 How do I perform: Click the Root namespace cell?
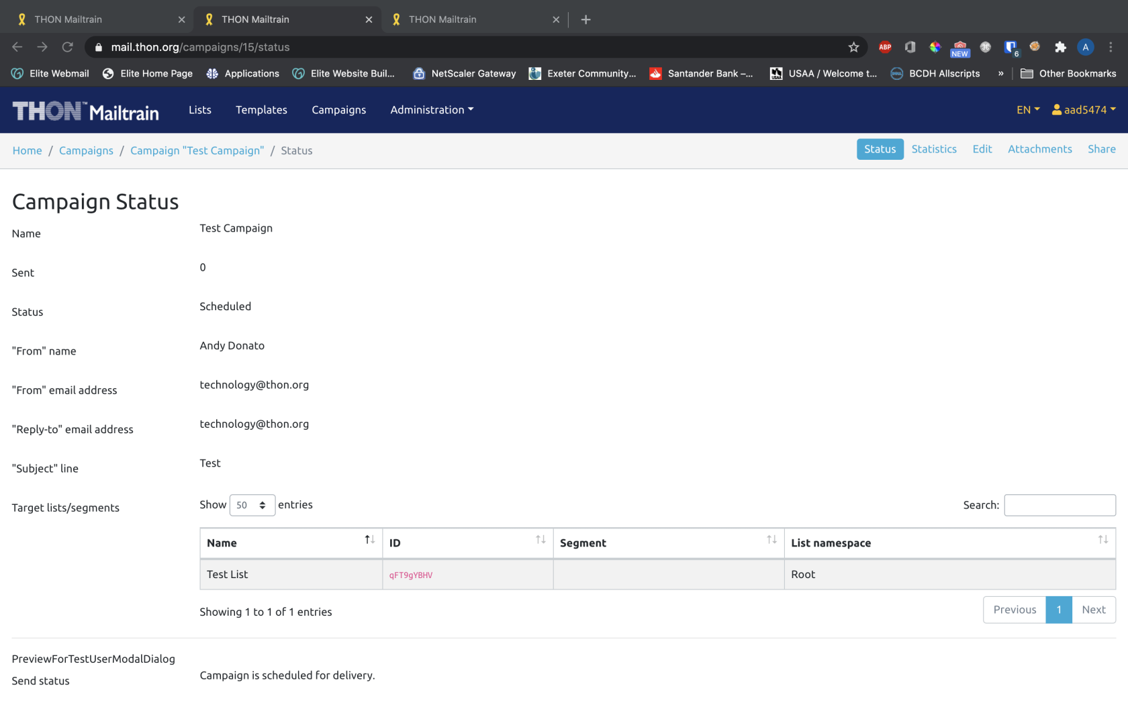[950, 575]
